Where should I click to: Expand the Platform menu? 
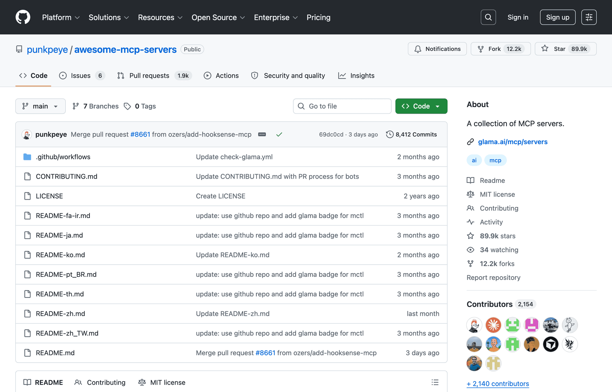pos(61,18)
